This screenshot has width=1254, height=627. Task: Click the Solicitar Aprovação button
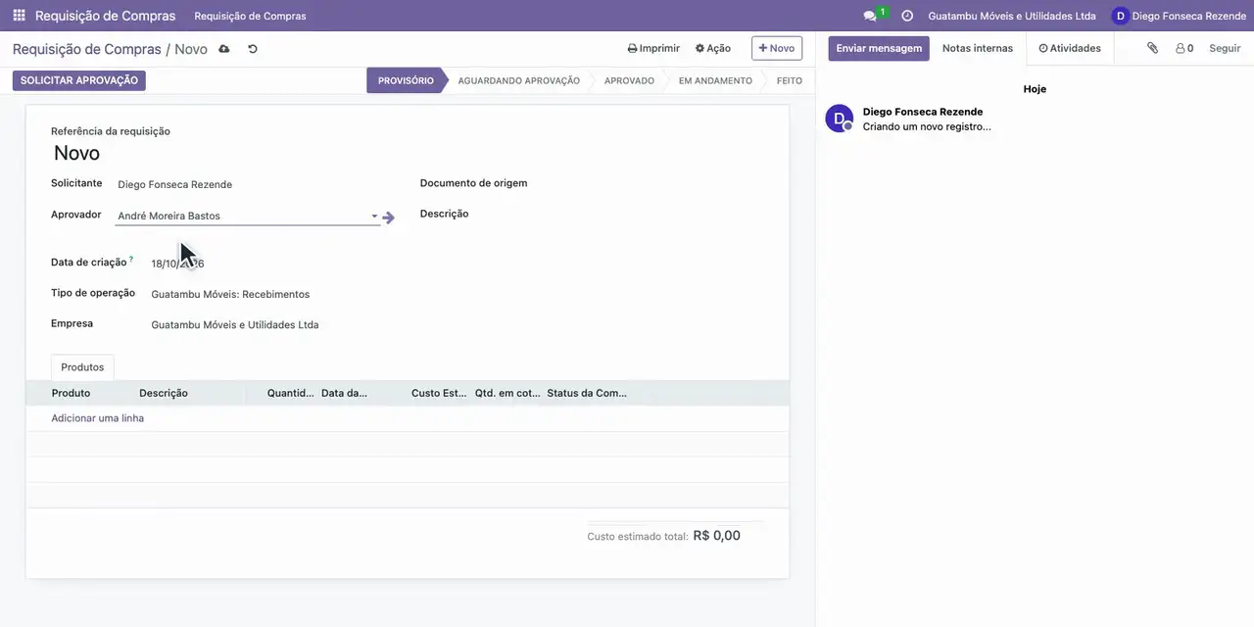click(79, 80)
